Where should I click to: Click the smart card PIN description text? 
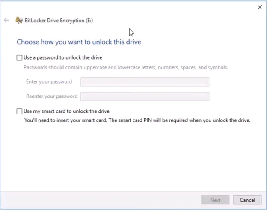pos(137,120)
